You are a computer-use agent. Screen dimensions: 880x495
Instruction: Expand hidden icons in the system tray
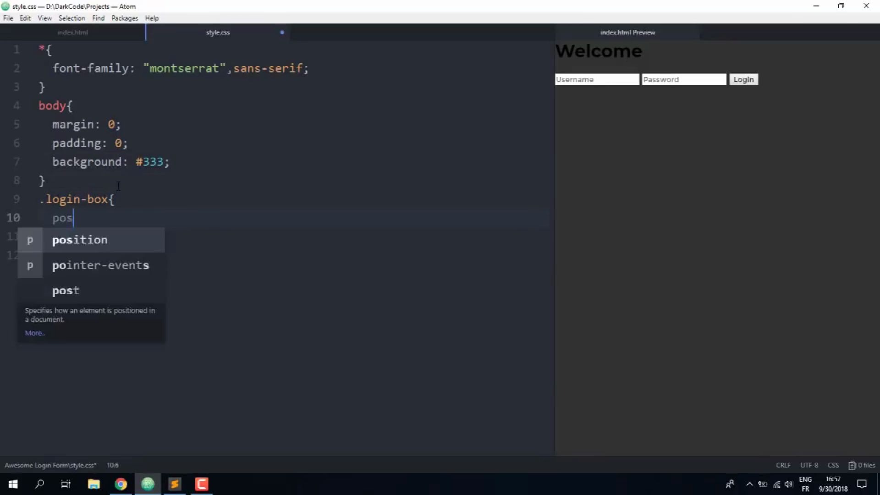click(750, 484)
